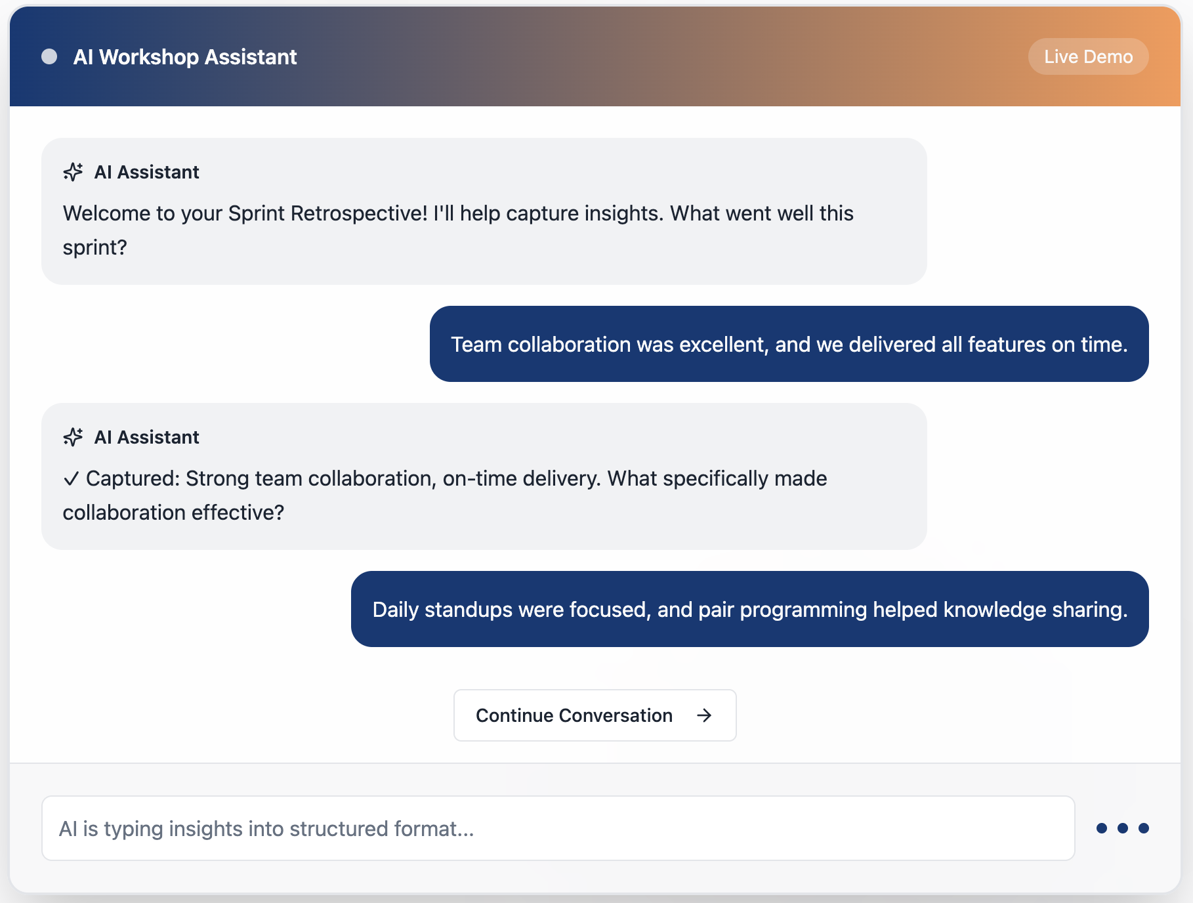Click Continue Conversation
This screenshot has height=903, width=1193.
[595, 715]
